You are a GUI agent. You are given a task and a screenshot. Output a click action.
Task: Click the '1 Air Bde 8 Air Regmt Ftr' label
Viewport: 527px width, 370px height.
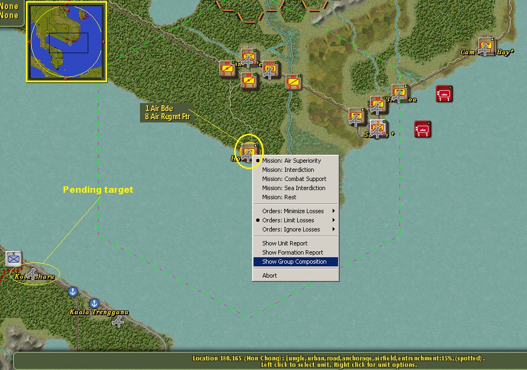pos(167,113)
